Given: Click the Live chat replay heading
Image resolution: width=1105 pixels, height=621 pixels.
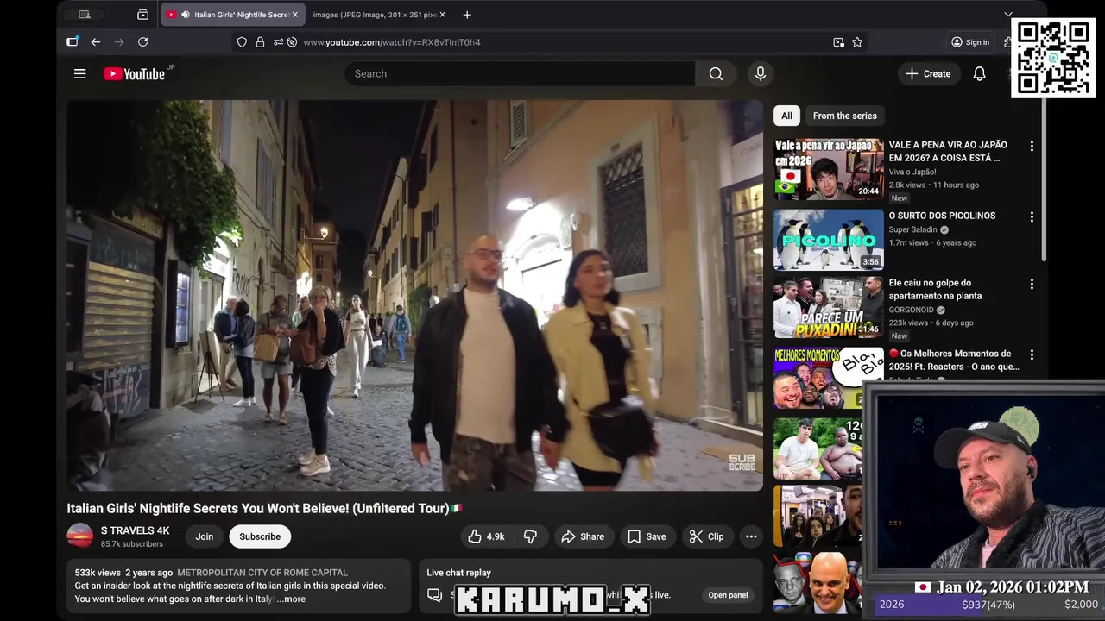Looking at the screenshot, I should click(x=458, y=573).
